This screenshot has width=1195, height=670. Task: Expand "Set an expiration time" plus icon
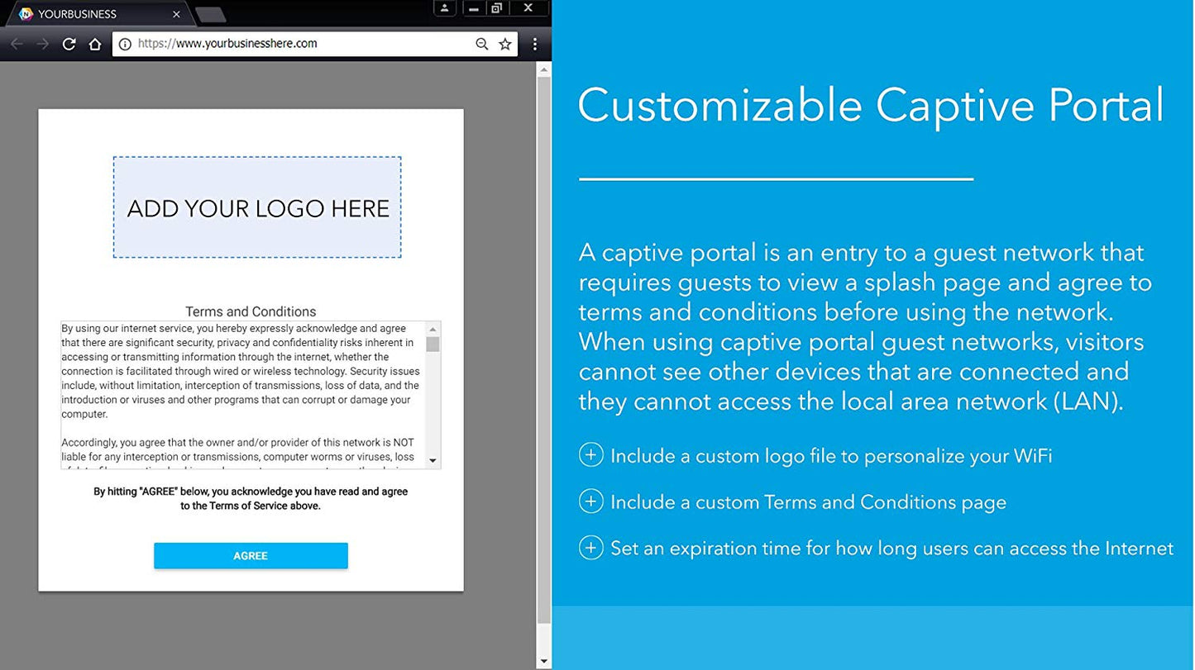click(590, 548)
